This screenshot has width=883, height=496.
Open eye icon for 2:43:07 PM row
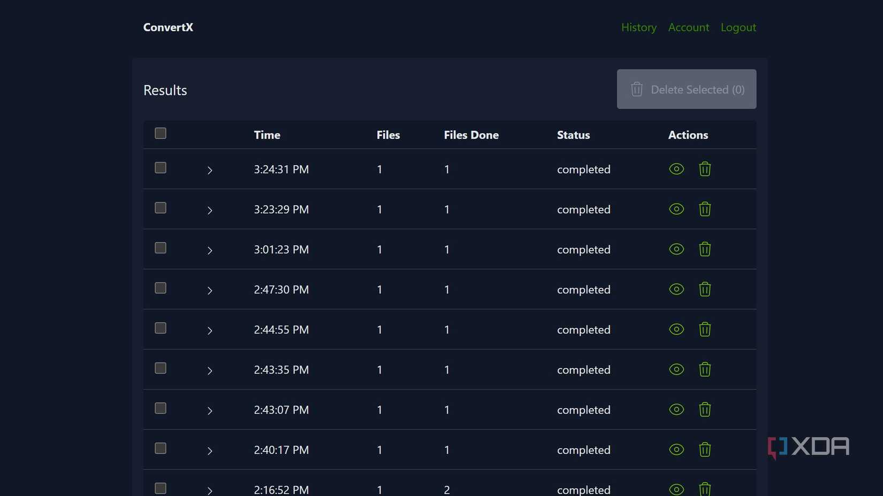pos(676,409)
